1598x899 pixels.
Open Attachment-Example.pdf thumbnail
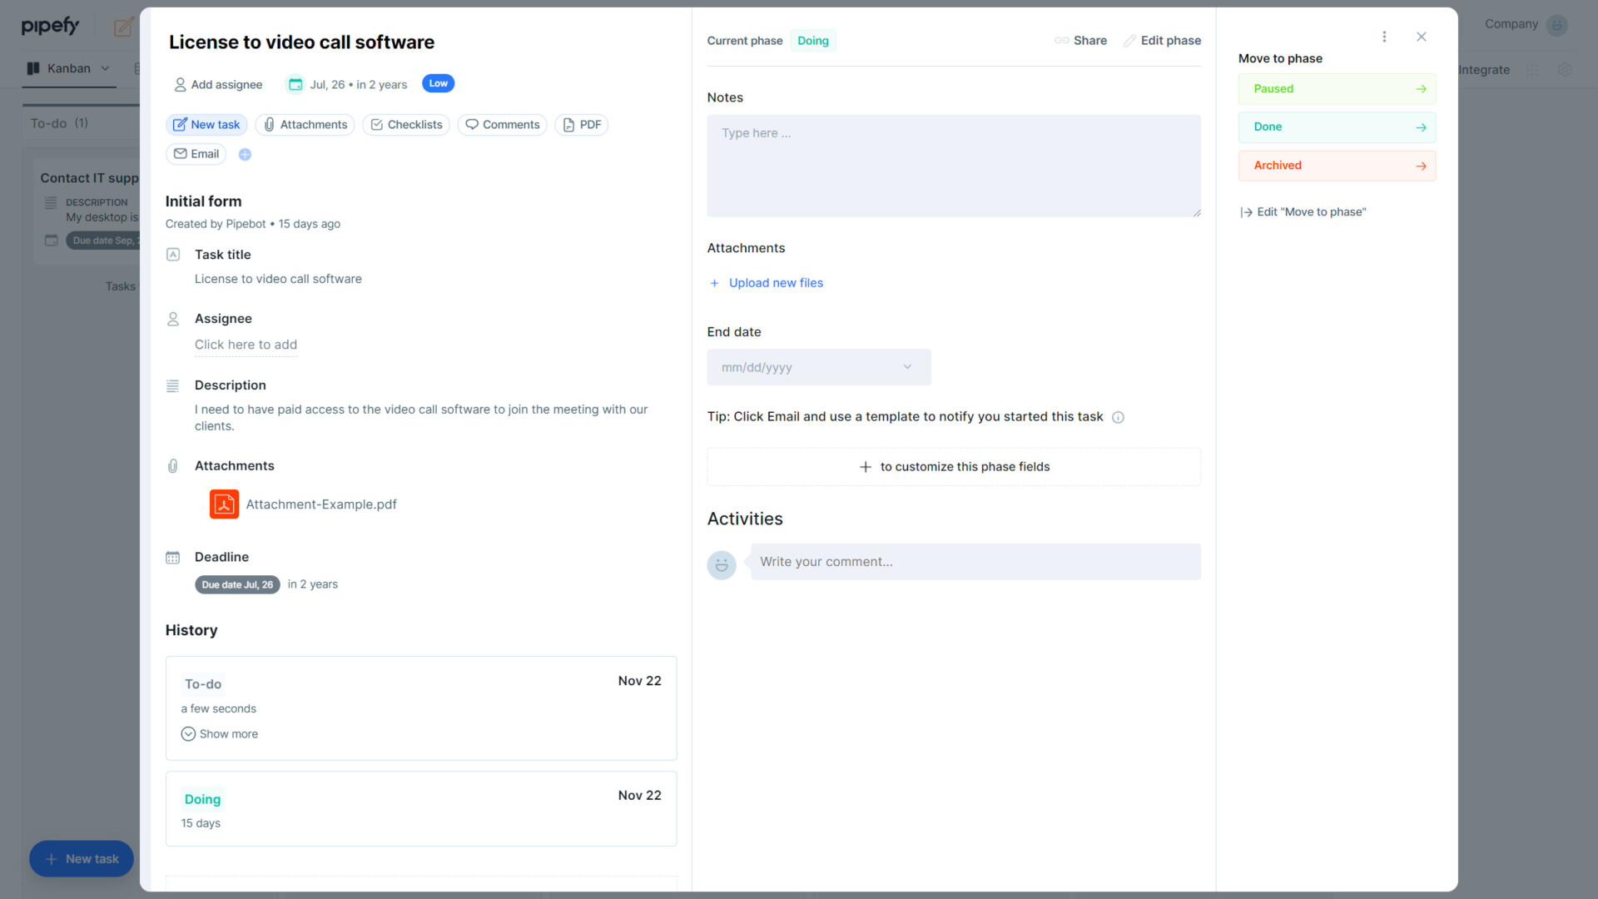pyautogui.click(x=223, y=504)
